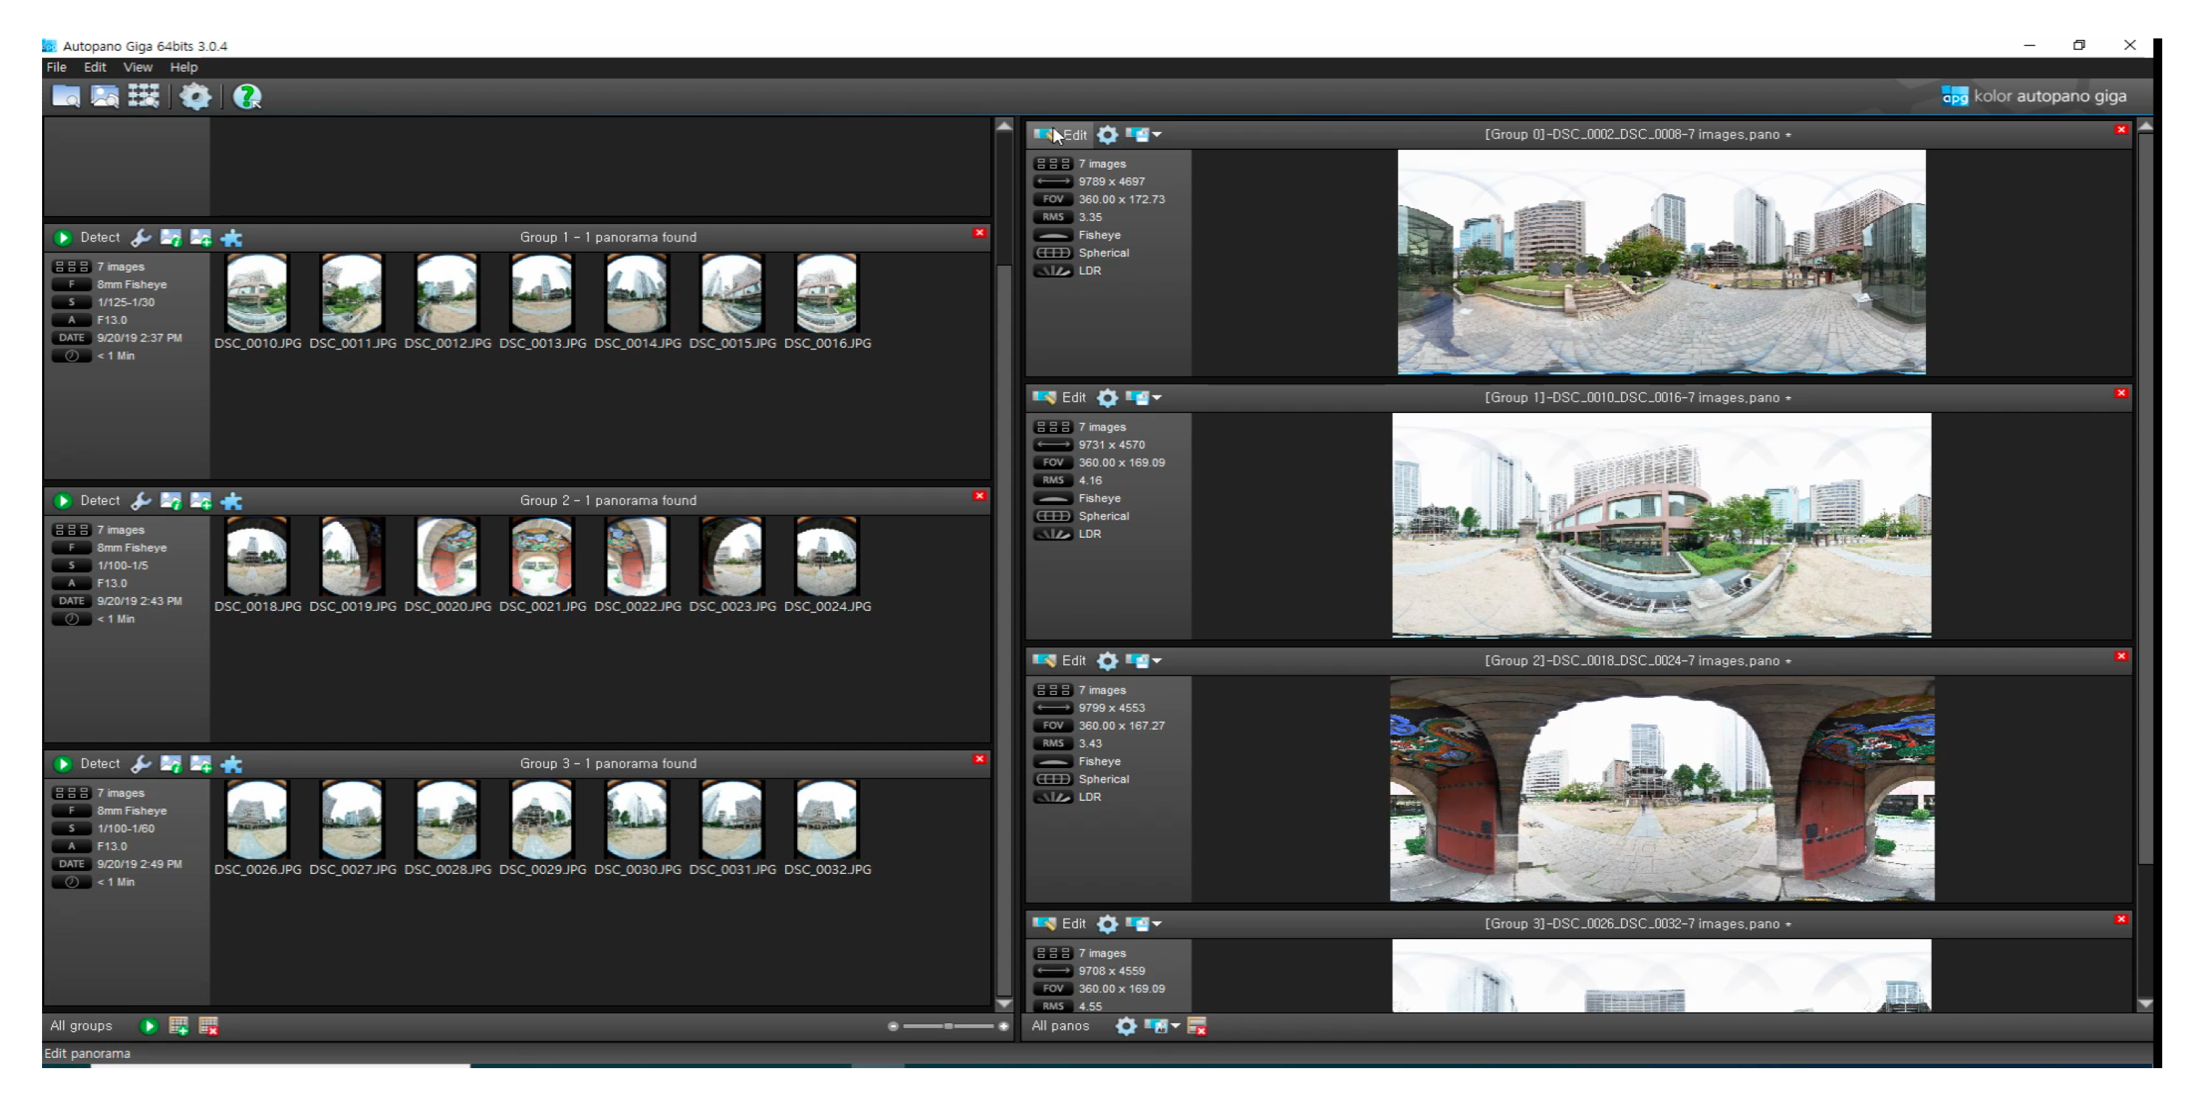The width and height of the screenshot is (2197, 1100).
Task: Click the Select images icon in the main toolbar
Action: point(105,96)
